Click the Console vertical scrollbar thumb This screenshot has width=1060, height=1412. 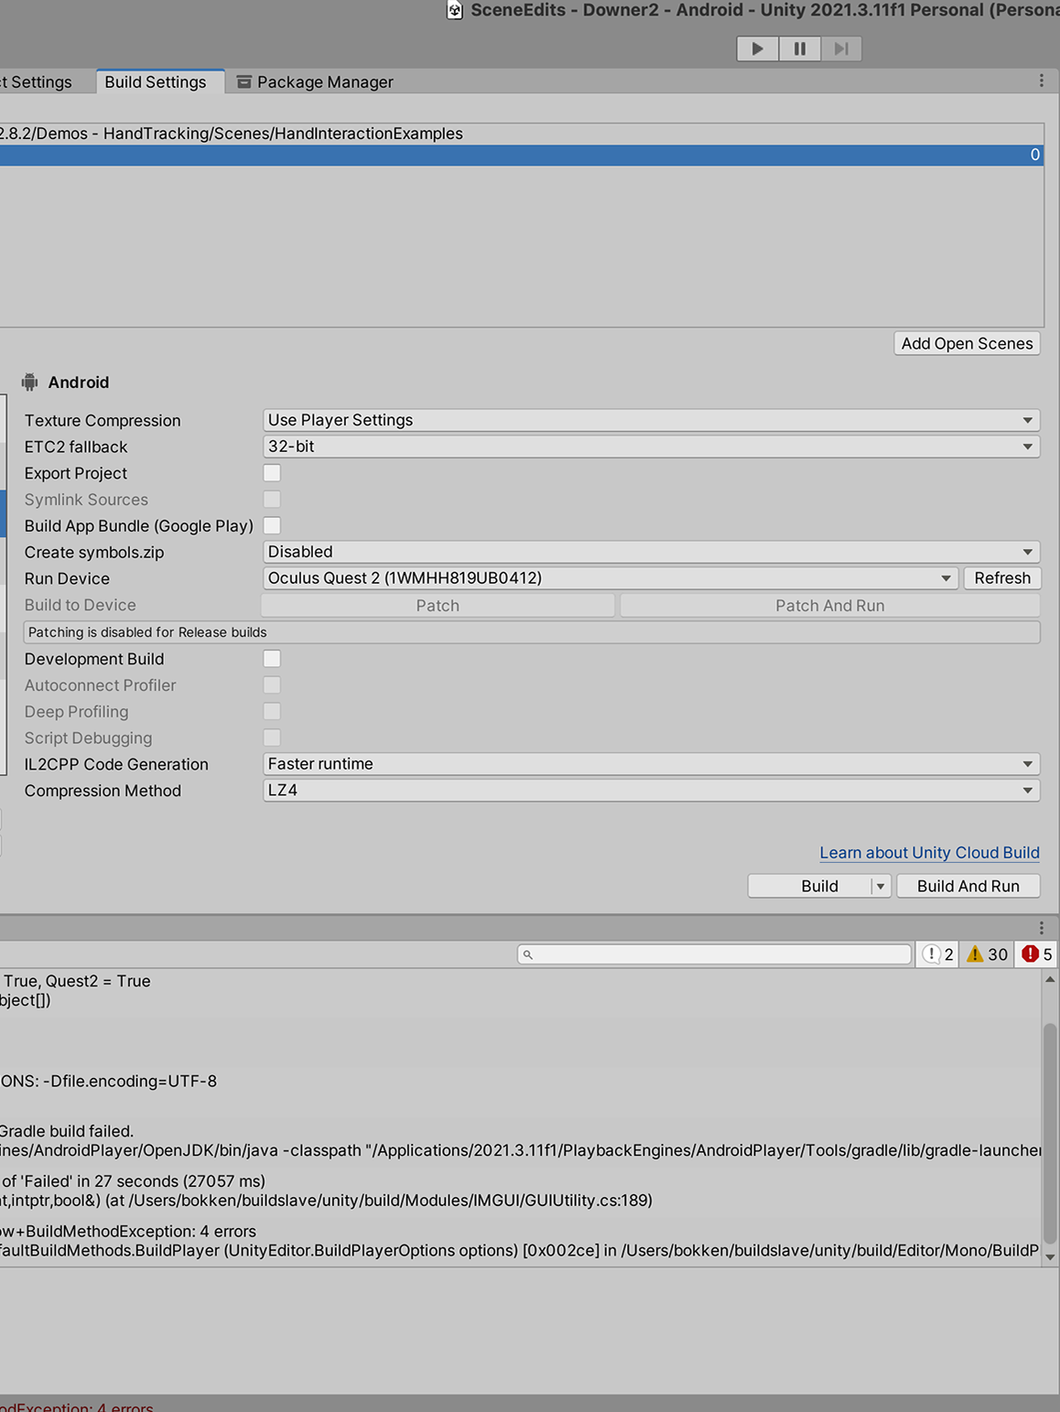point(1050,1133)
